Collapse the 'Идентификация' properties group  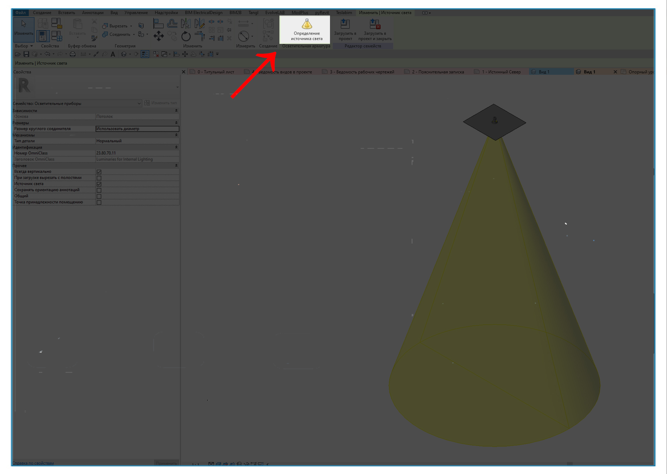(176, 147)
